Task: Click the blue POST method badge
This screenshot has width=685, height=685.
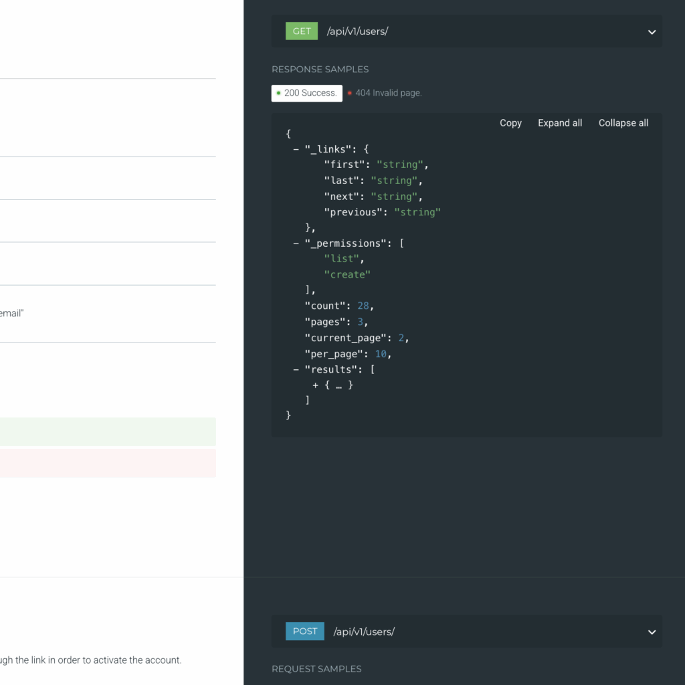Action: click(x=304, y=631)
